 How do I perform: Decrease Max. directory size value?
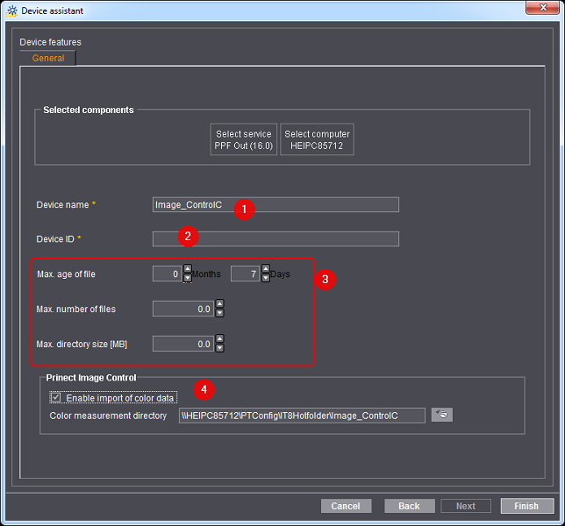(219, 348)
